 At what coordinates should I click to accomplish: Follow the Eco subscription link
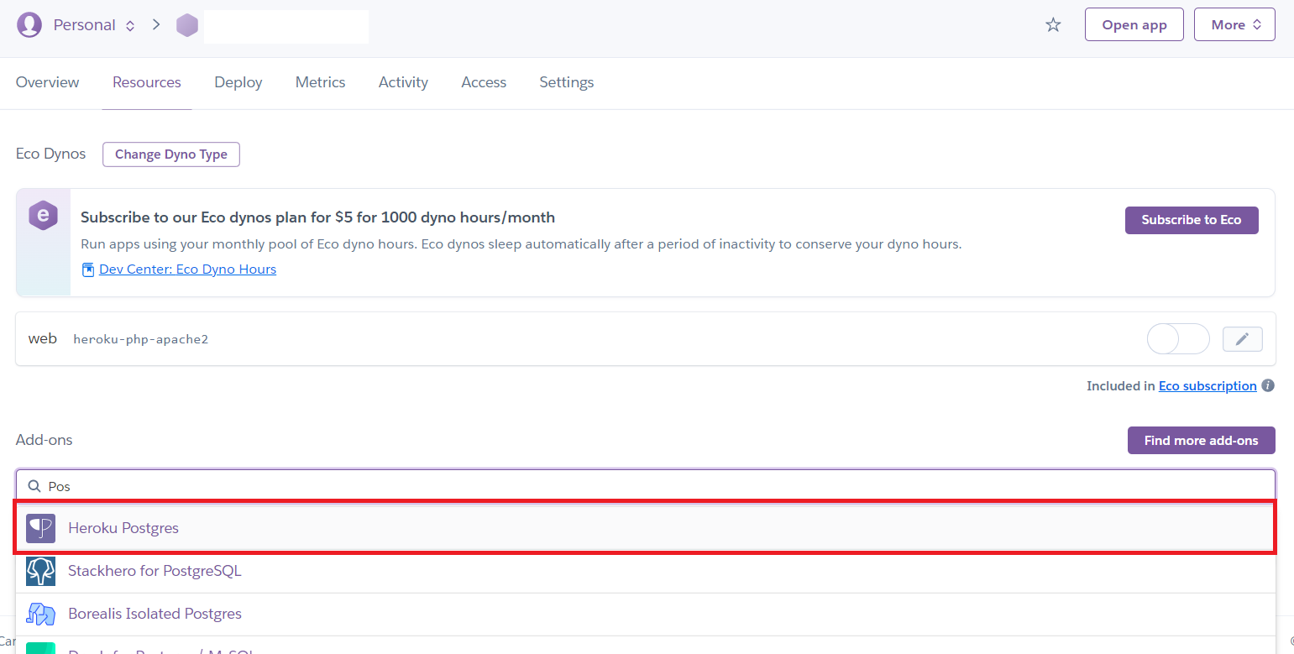(x=1208, y=386)
